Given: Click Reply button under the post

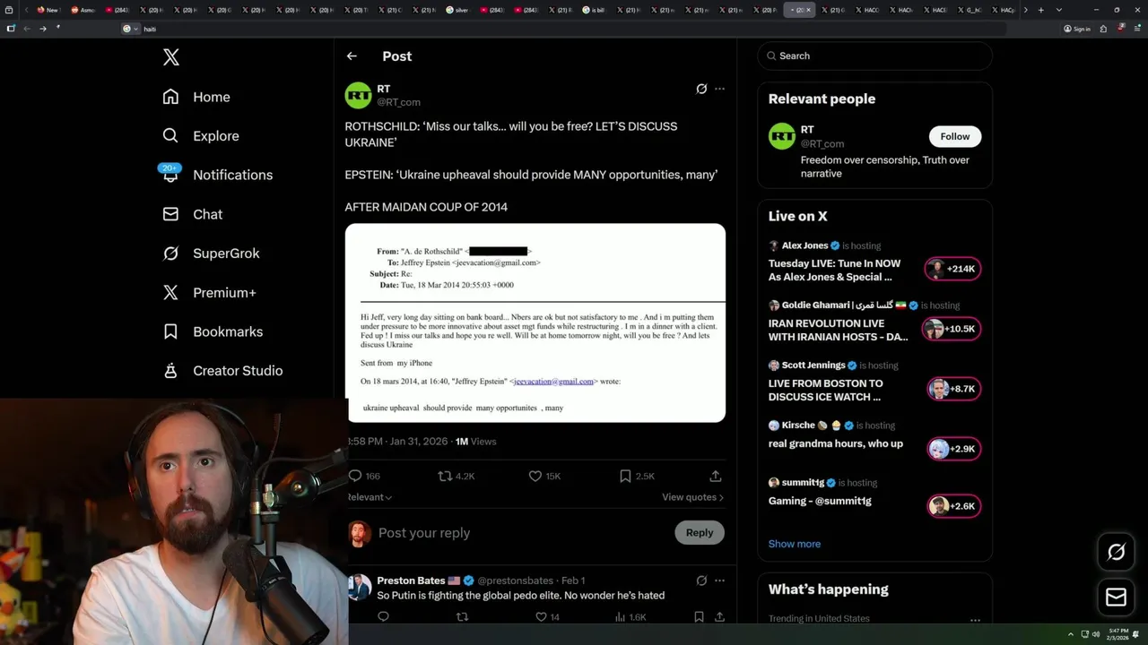Looking at the screenshot, I should pyautogui.click(x=700, y=532).
